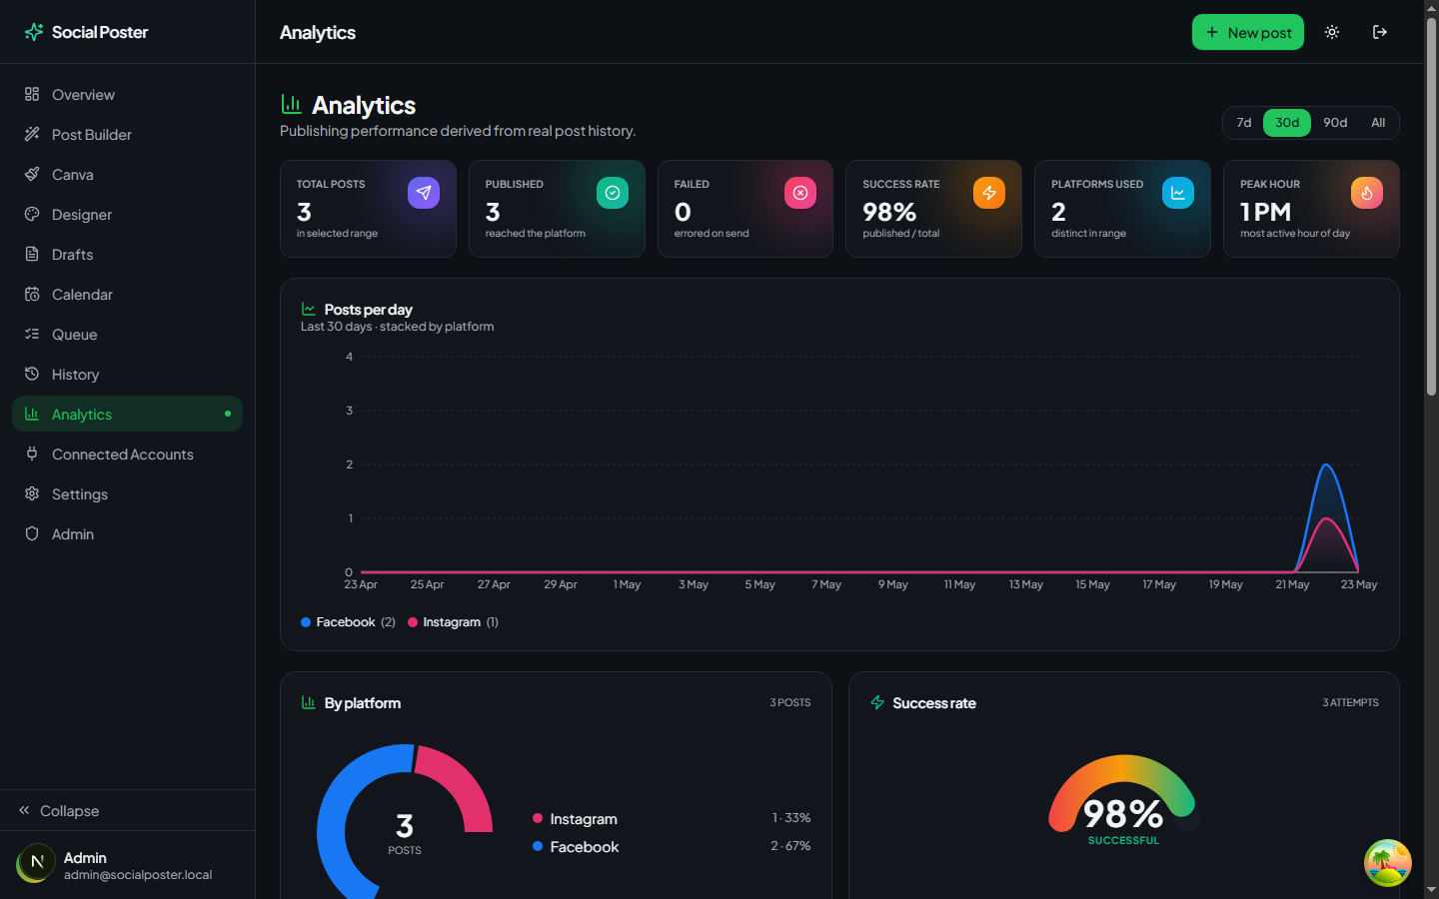Viewport: 1439px width, 899px height.
Task: Click the green checkmark icon on Published card
Action: [x=613, y=193]
